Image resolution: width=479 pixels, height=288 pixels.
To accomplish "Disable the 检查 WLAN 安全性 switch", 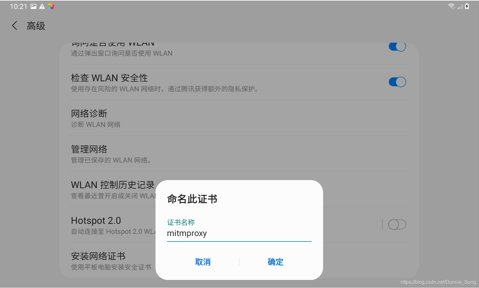I will click(x=397, y=82).
